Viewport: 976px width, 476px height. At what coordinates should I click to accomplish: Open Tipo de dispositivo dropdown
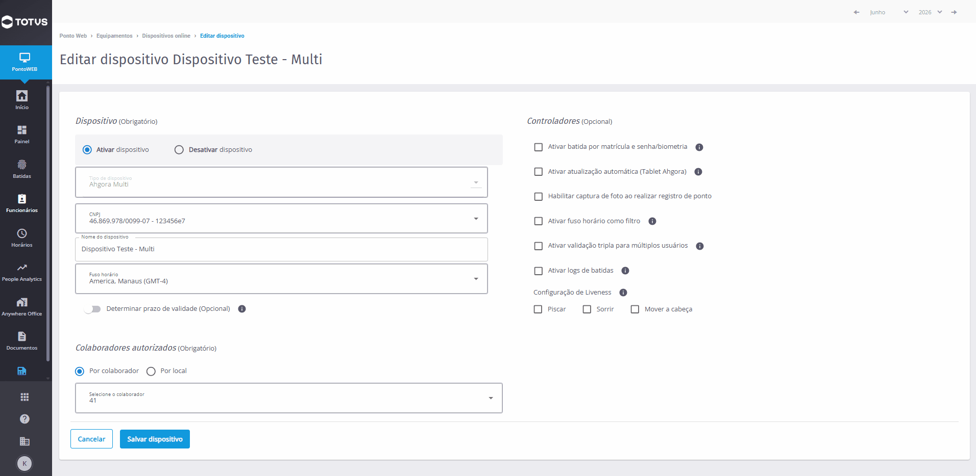click(x=281, y=182)
